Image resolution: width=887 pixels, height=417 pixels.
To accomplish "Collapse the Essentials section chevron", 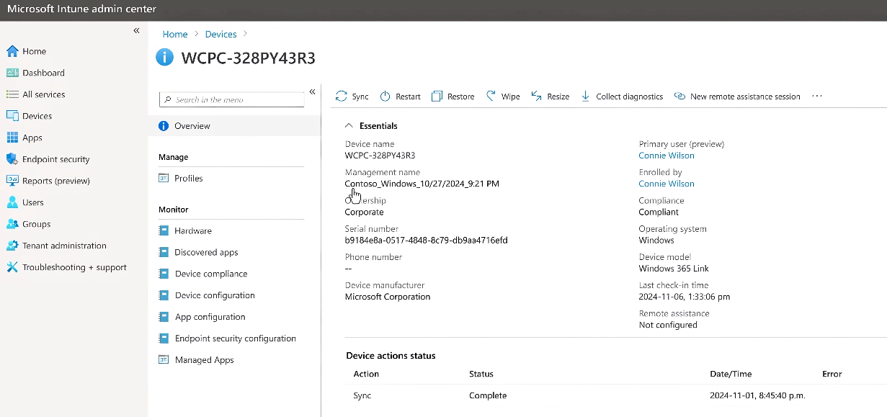I will [349, 126].
